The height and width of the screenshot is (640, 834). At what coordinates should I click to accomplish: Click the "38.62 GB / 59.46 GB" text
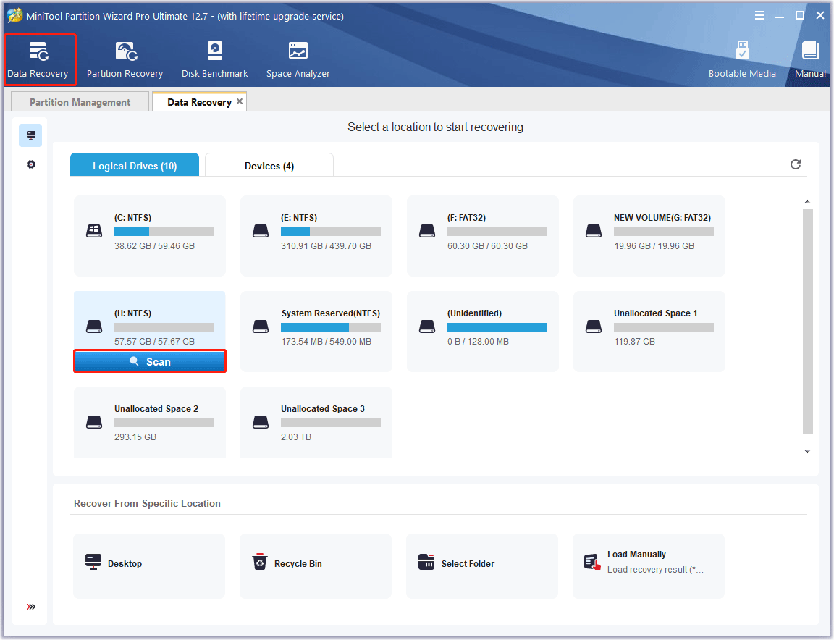point(154,245)
